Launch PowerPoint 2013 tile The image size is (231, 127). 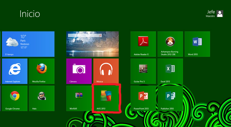(x=143, y=98)
